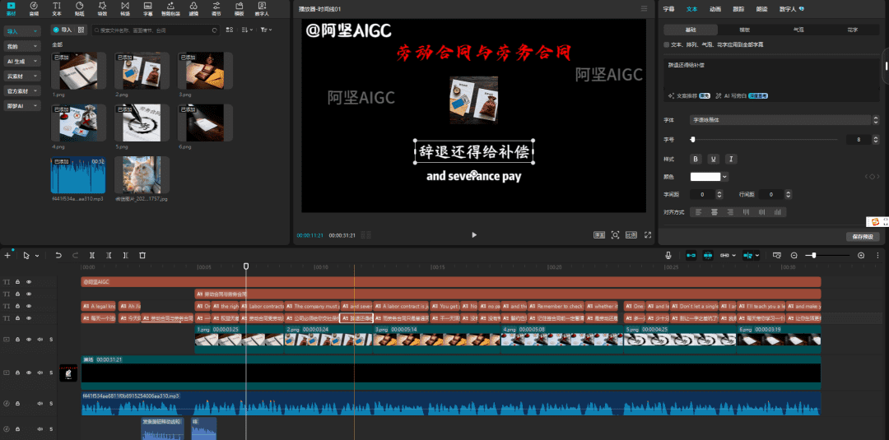The height and width of the screenshot is (440, 889).
Task: Open the 滤镜 (Filters) panel icon
Action: (x=193, y=9)
